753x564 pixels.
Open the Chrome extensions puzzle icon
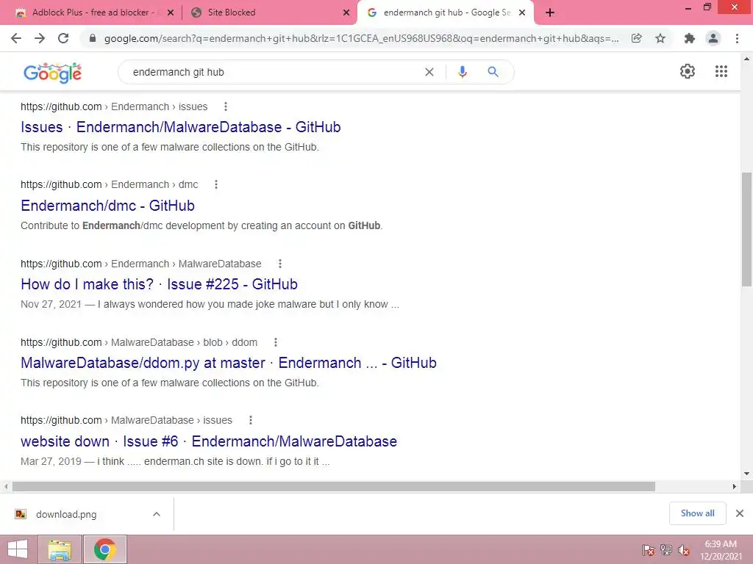[690, 38]
